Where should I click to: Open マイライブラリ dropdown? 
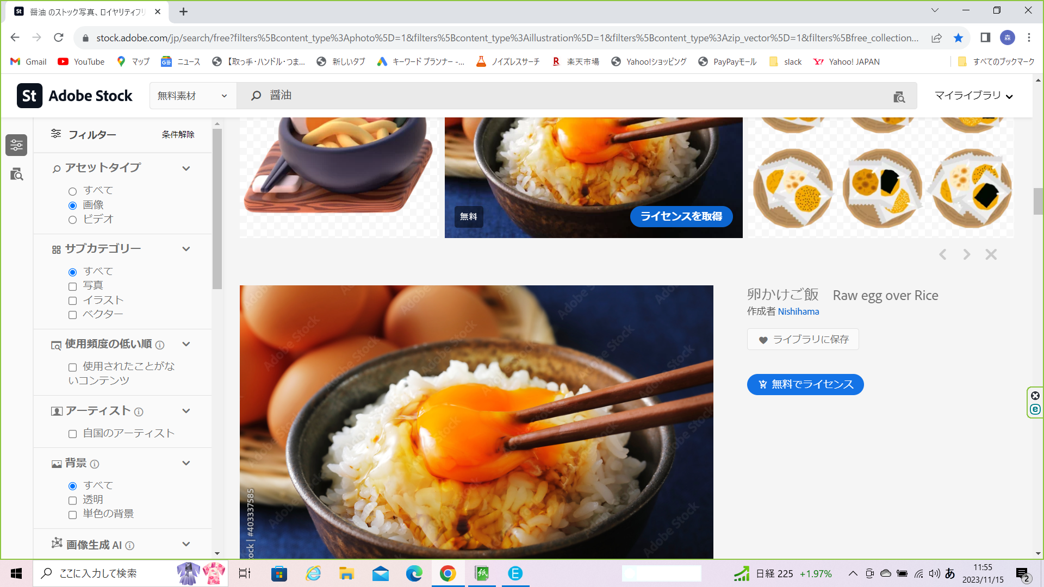click(x=974, y=96)
